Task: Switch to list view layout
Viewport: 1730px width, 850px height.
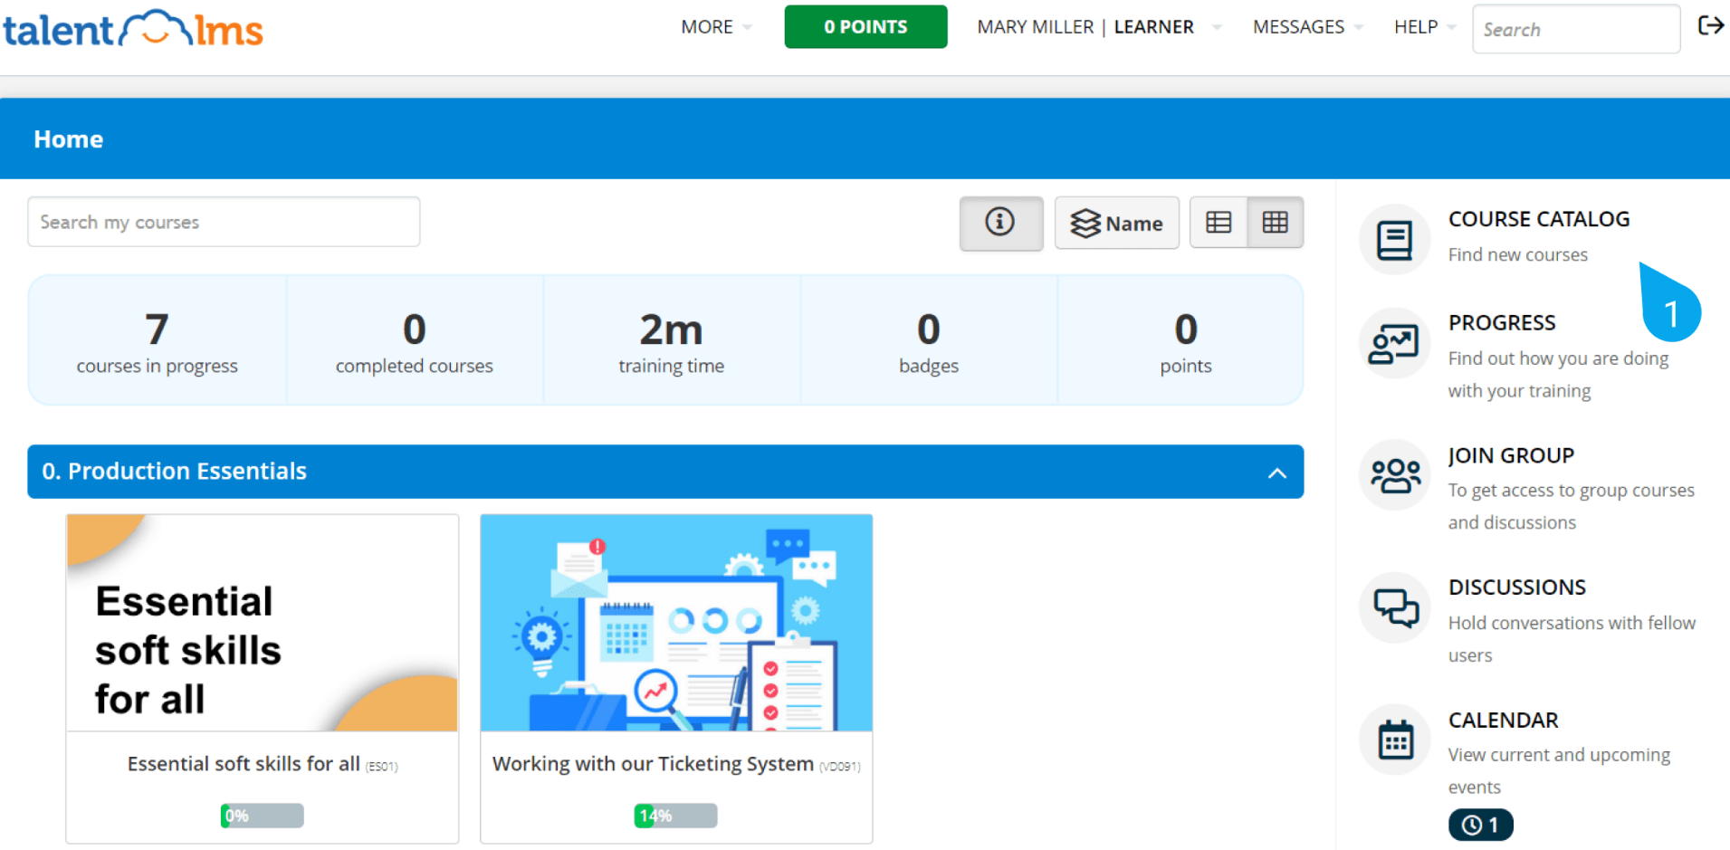Action: coord(1218,223)
